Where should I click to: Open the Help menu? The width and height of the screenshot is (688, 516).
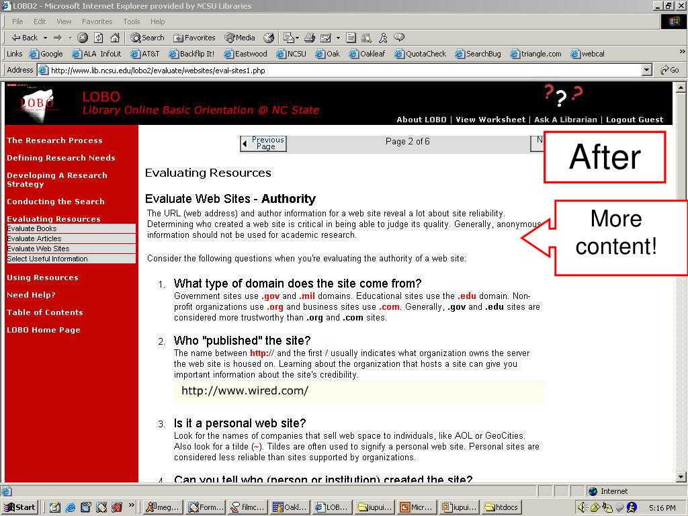coord(157,21)
